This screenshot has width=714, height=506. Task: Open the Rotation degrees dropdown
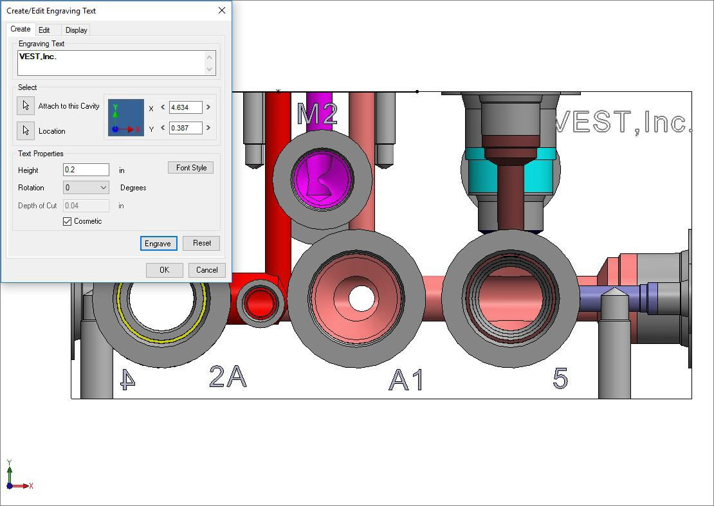[x=104, y=188]
